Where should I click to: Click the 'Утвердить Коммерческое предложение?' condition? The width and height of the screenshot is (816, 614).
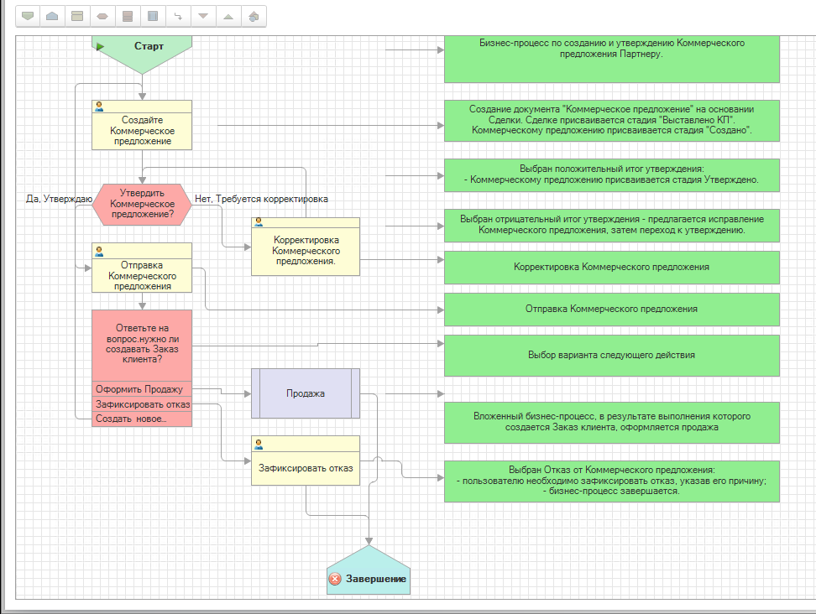click(142, 204)
